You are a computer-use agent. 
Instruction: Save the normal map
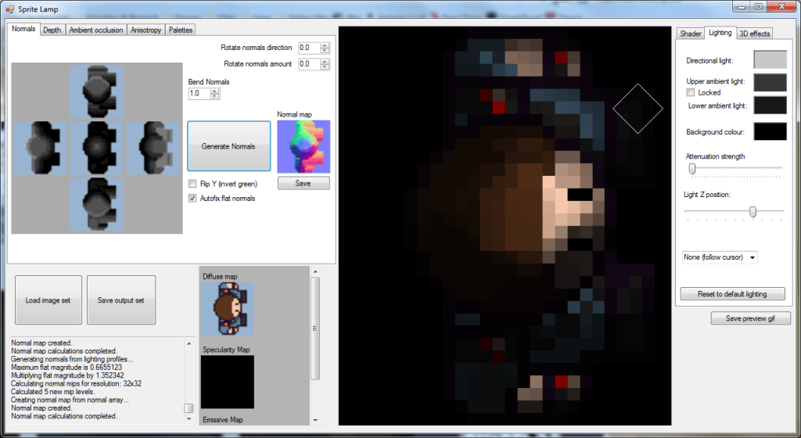pyautogui.click(x=304, y=183)
